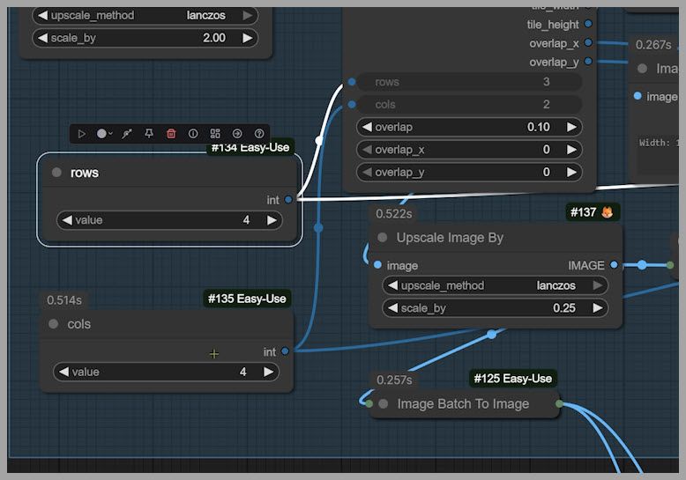Click the circled arrow icon in node toolbar
Image resolution: width=686 pixels, height=480 pixels.
237,134
